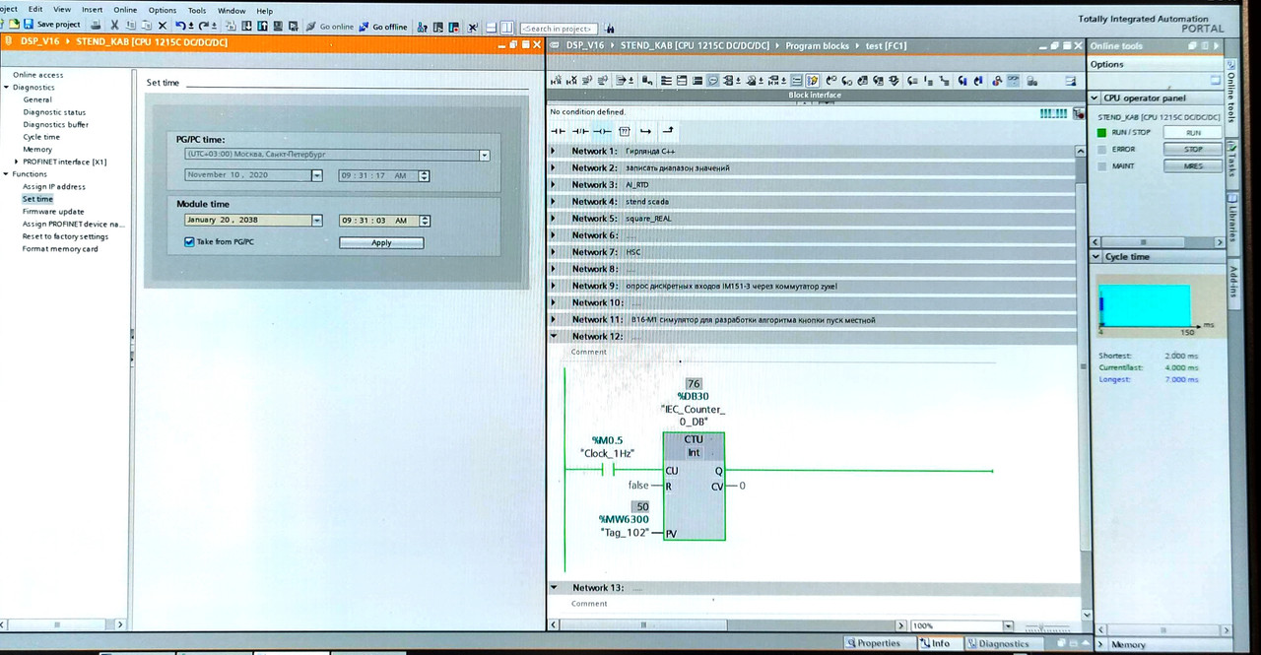Expand Network 1 in the editor
The width and height of the screenshot is (1261, 655).
tap(554, 152)
